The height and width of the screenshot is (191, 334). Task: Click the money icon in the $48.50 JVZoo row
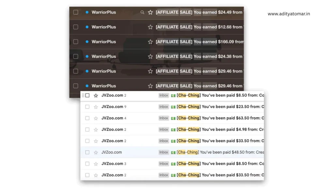pos(173,152)
